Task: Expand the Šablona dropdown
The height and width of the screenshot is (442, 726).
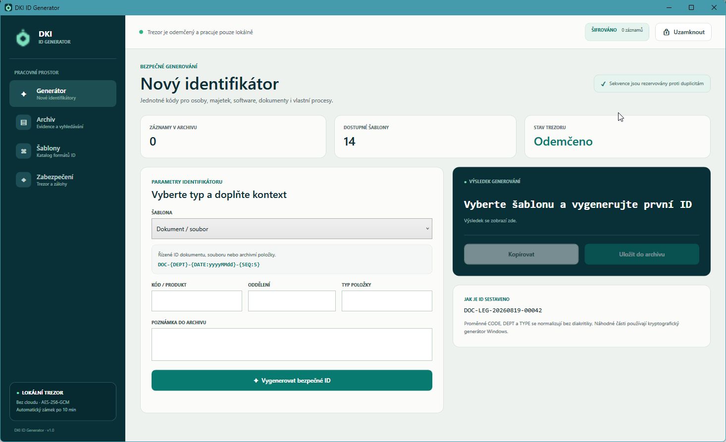Action: click(x=292, y=229)
